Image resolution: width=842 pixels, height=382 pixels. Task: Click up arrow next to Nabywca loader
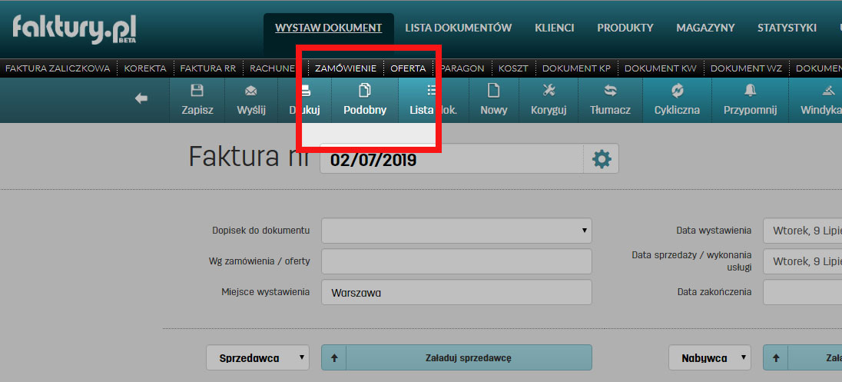(776, 358)
